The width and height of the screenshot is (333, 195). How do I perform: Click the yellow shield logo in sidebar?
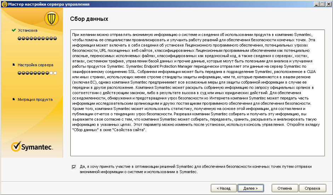pos(51,19)
